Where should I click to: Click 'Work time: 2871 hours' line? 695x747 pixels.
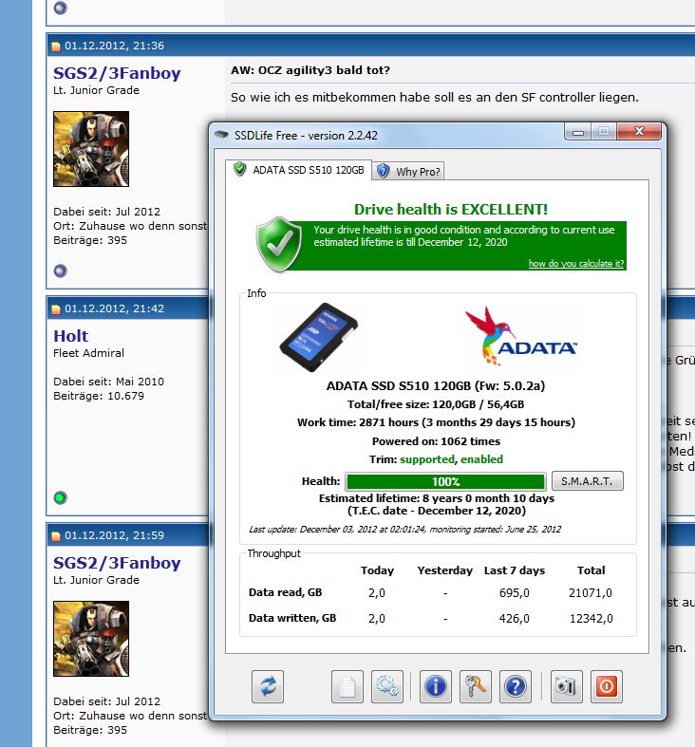[x=436, y=422]
